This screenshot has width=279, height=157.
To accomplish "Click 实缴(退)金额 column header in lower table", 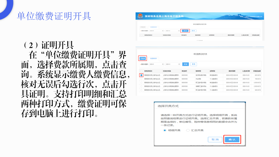I will pyautogui.click(x=257, y=71).
